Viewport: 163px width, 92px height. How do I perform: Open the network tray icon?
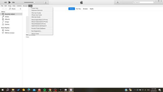click(145, 90)
